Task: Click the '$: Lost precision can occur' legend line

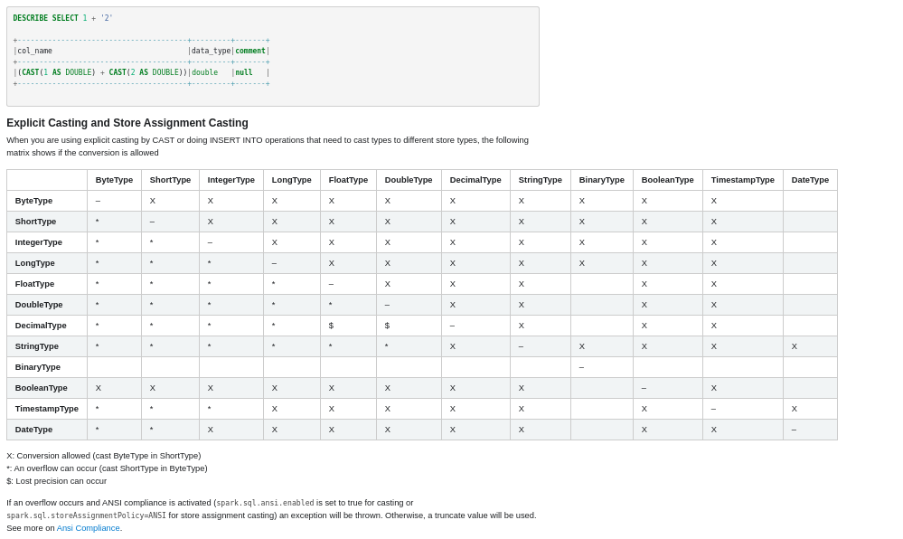Action: pyautogui.click(x=57, y=481)
